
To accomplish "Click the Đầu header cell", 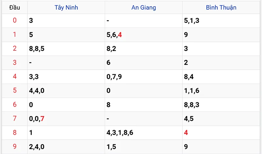I will (x=14, y=7).
